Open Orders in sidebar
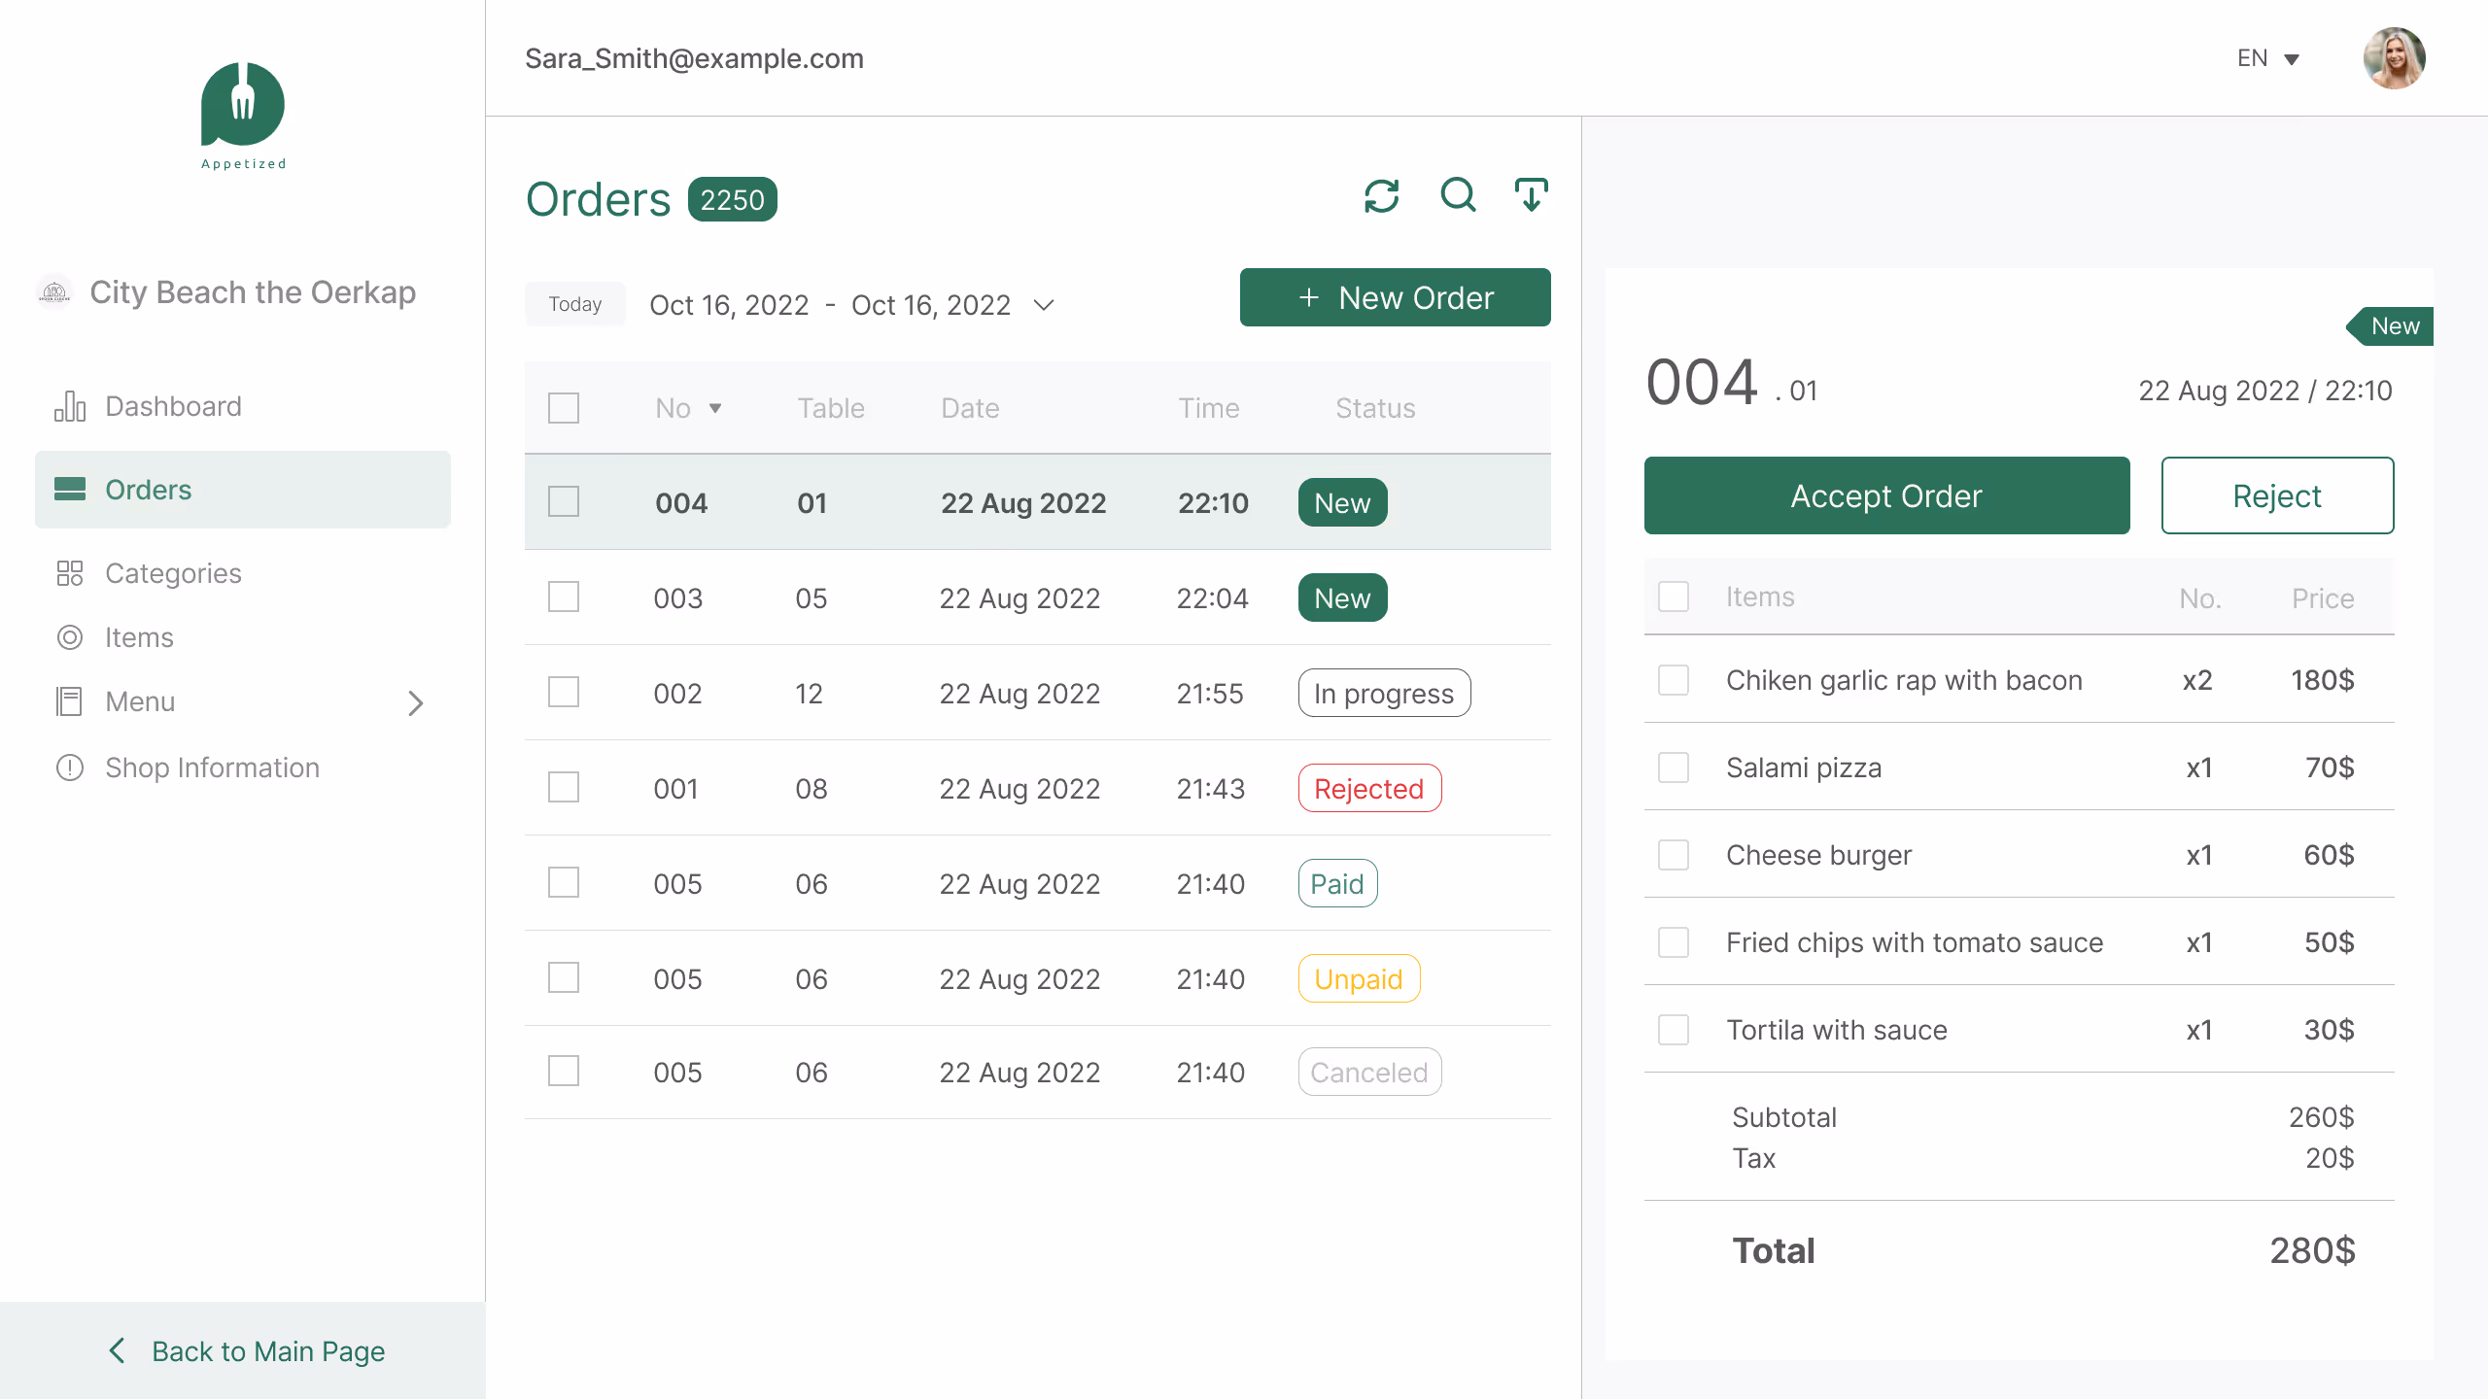The image size is (2488, 1399). click(x=243, y=490)
